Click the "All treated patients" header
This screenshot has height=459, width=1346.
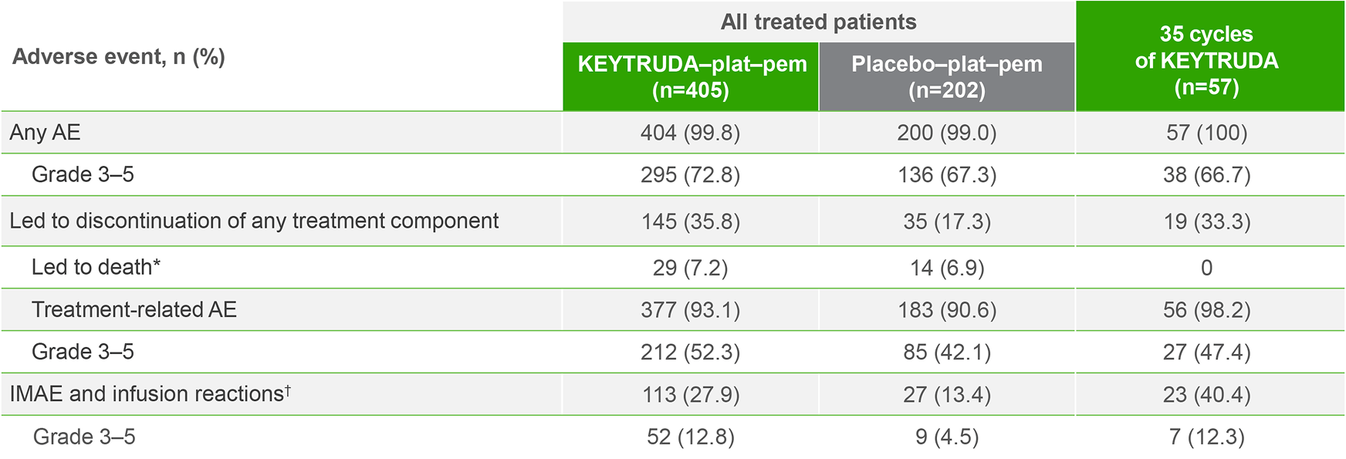[818, 22]
